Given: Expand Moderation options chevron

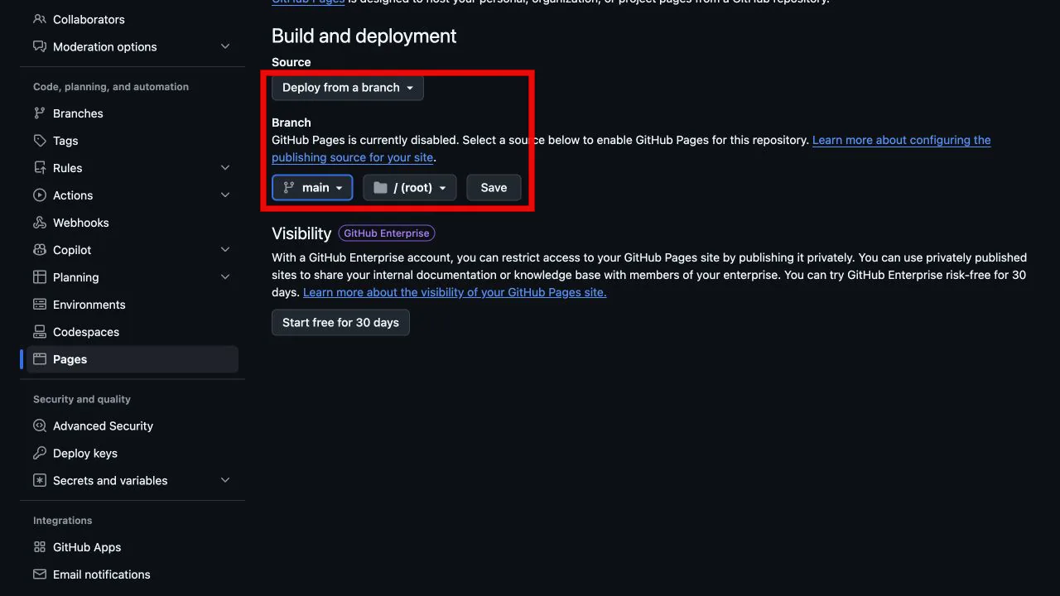Looking at the screenshot, I should pos(225,46).
